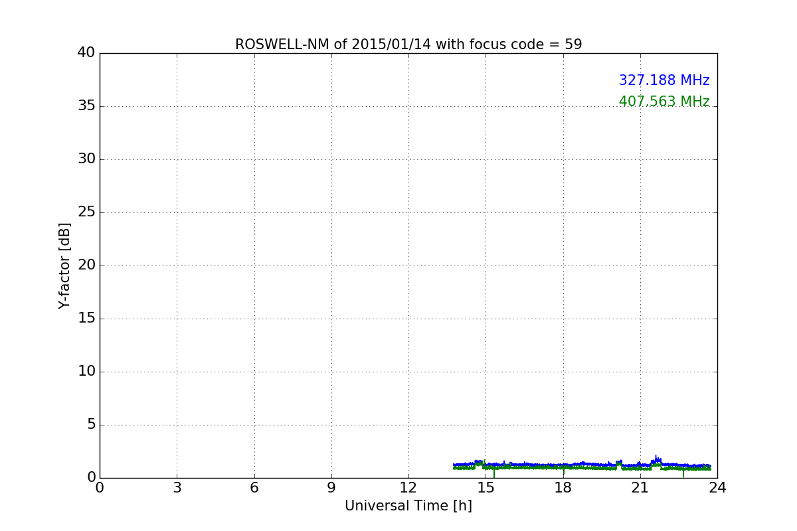Click x-axis tick label 3
The height and width of the screenshot is (531, 797).
pos(177,488)
